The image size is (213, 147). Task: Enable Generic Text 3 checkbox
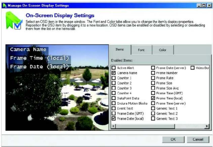pos(153,119)
